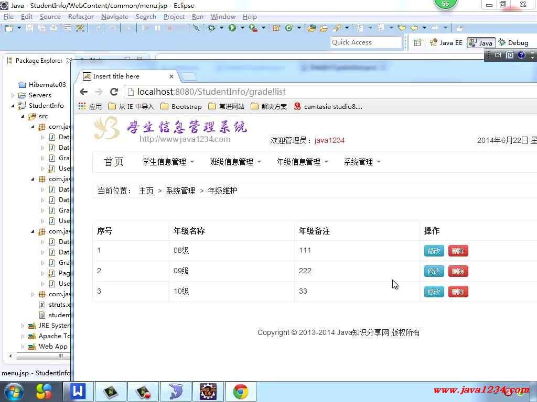Open the Open Perspective icon

tap(417, 43)
